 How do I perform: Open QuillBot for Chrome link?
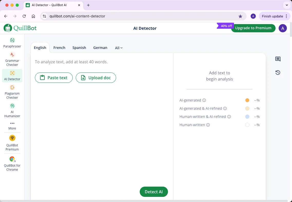point(12,164)
